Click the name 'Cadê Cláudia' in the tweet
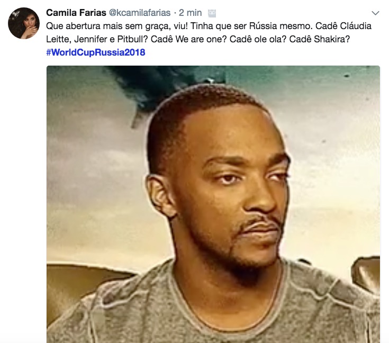 [343, 26]
